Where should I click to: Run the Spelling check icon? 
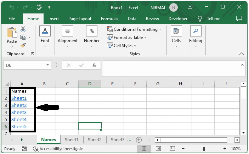(x=39, y=7)
